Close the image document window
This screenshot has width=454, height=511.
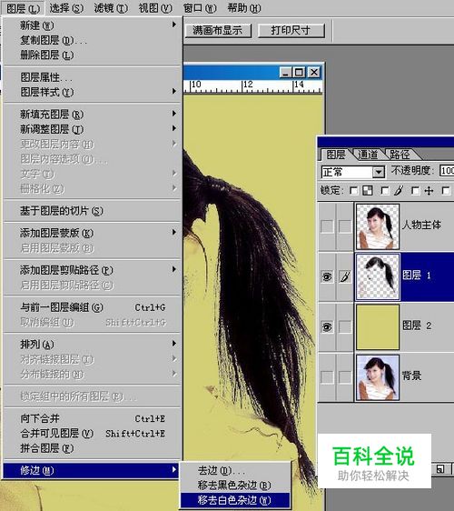[x=314, y=72]
